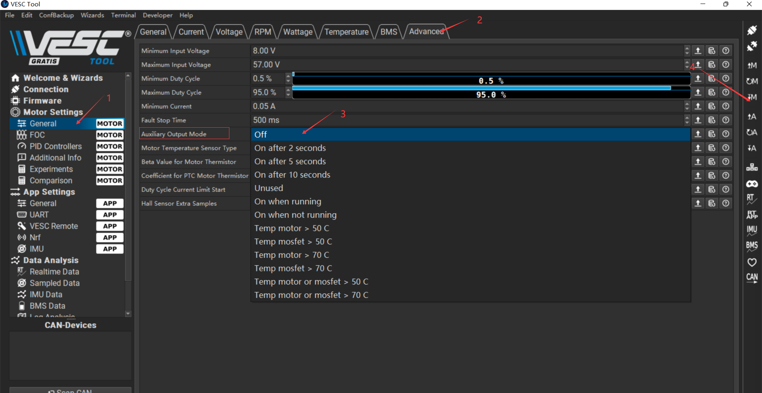
Task: Choose 'Temp motor or mosfet > 70 C'
Action: pyautogui.click(x=471, y=295)
